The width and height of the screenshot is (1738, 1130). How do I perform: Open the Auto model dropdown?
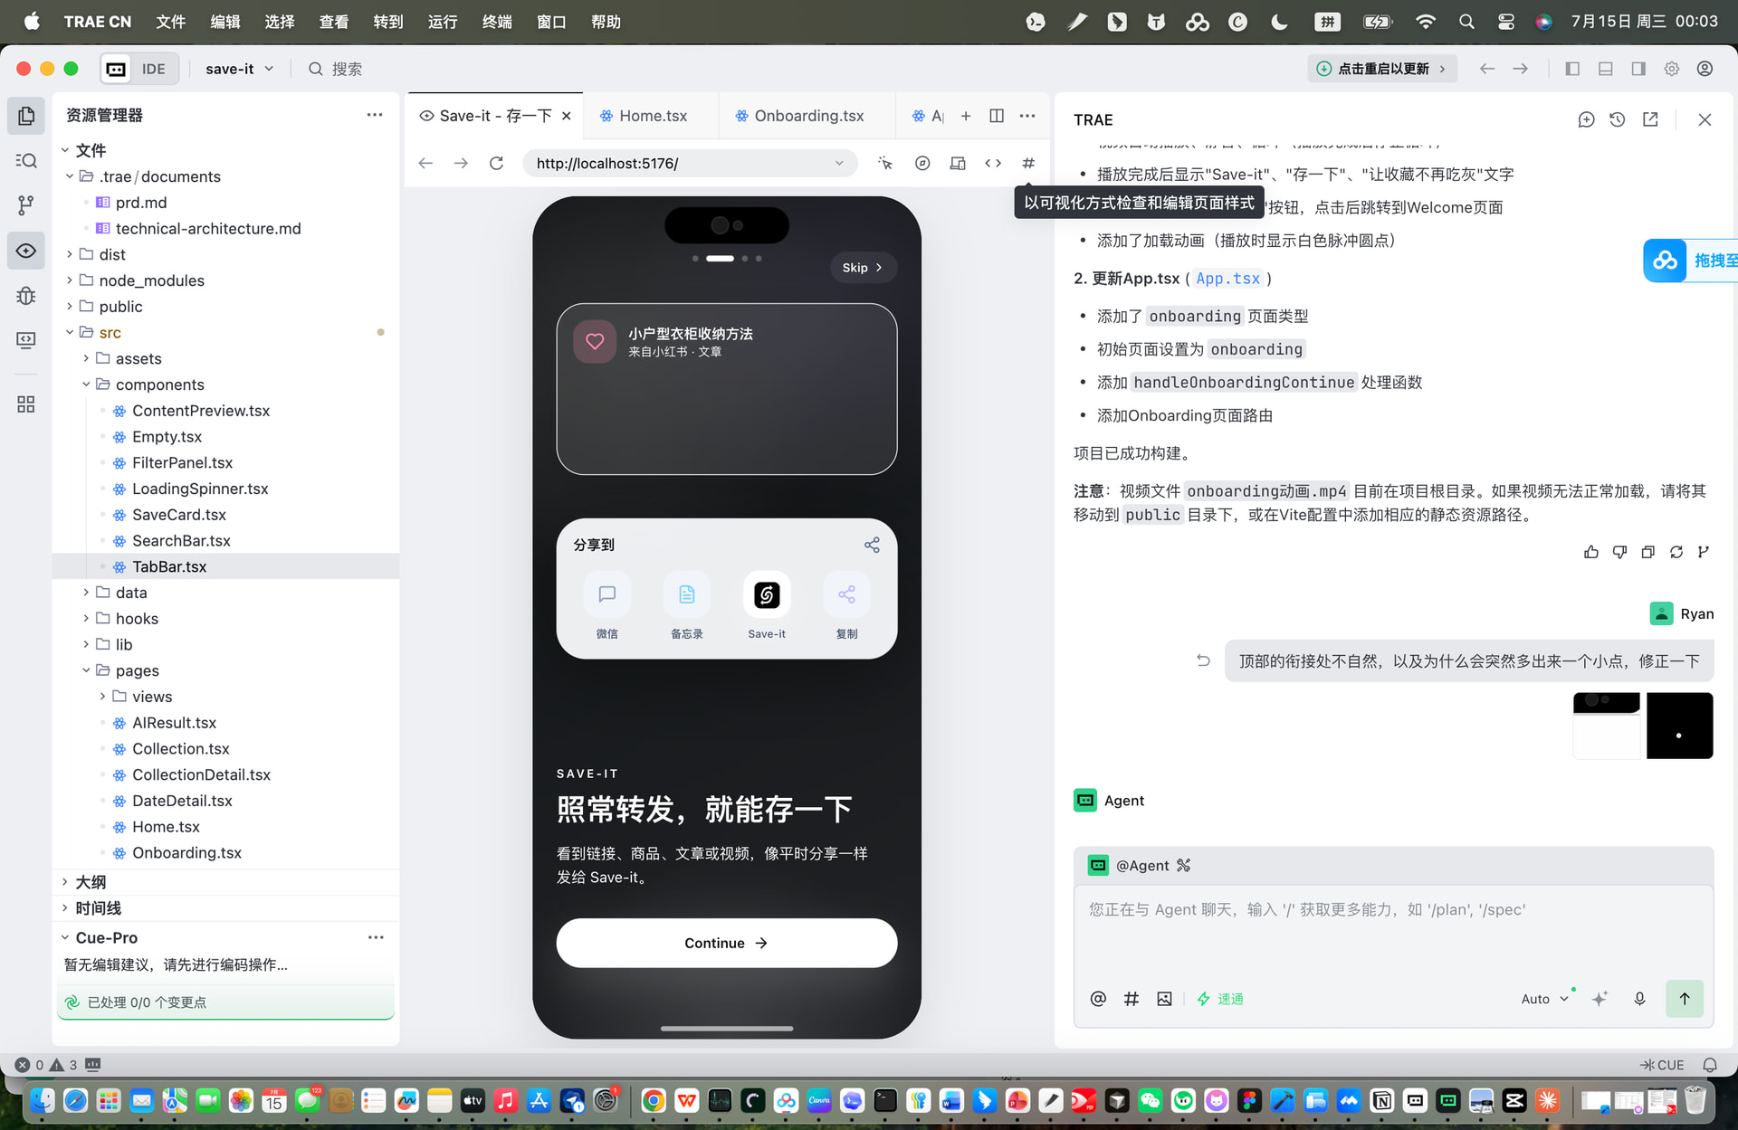pos(1544,999)
